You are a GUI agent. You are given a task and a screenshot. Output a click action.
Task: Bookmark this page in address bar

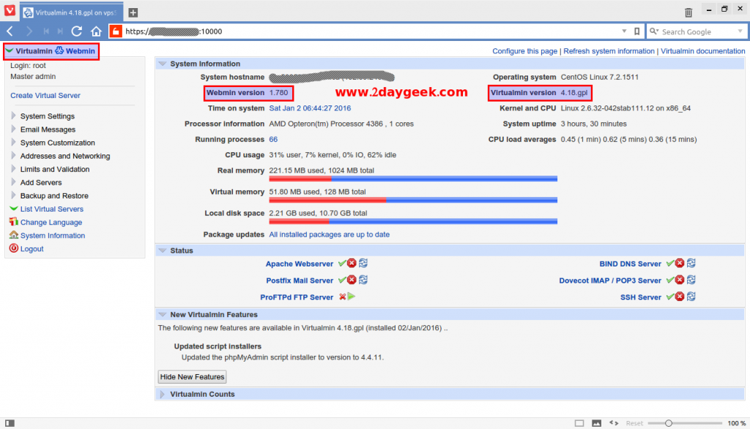(636, 31)
